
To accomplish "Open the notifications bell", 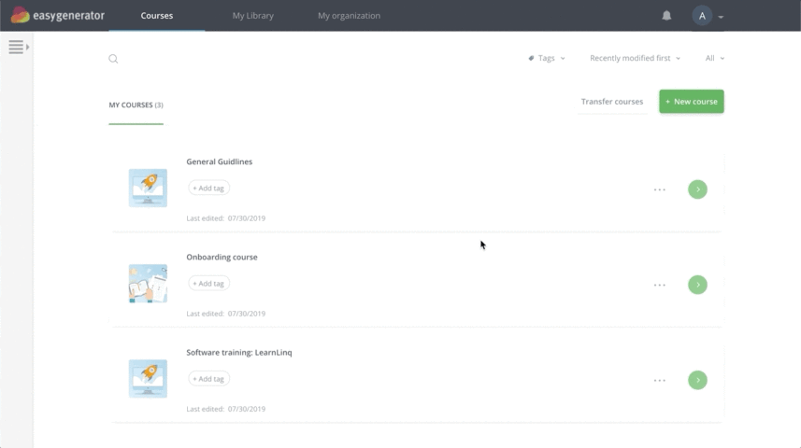I will tap(666, 16).
